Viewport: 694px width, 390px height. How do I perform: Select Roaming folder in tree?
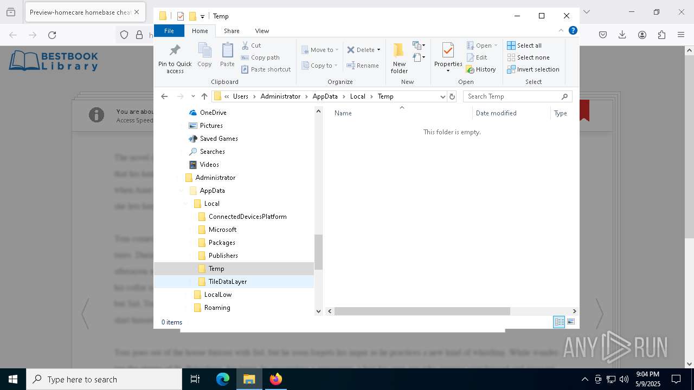click(x=217, y=308)
